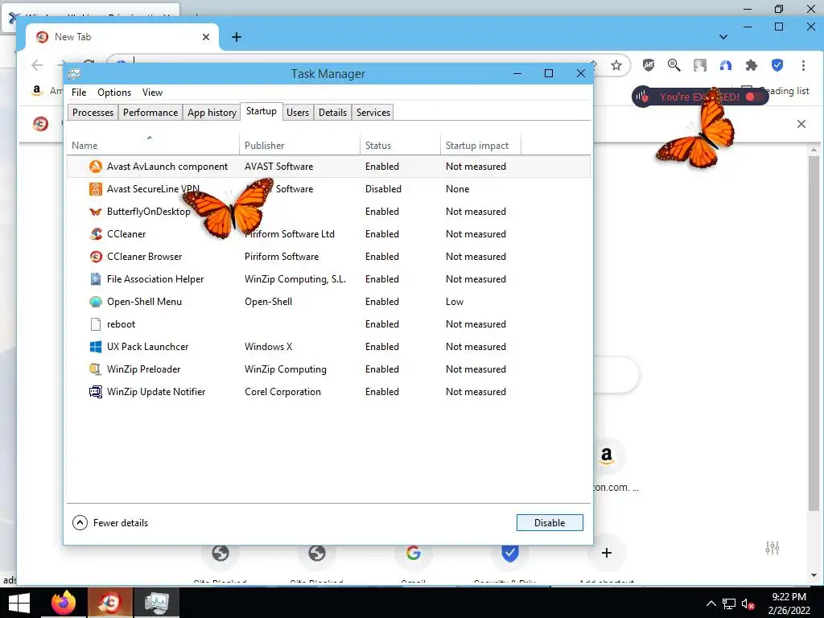Open the Windows Start menu
Viewport: 824px width, 618px height.
click(19, 603)
